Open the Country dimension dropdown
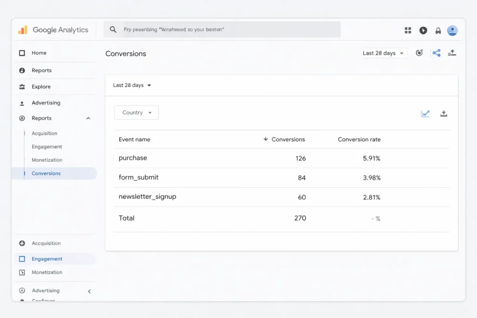Viewport: 477px width, 318px height. [x=136, y=112]
